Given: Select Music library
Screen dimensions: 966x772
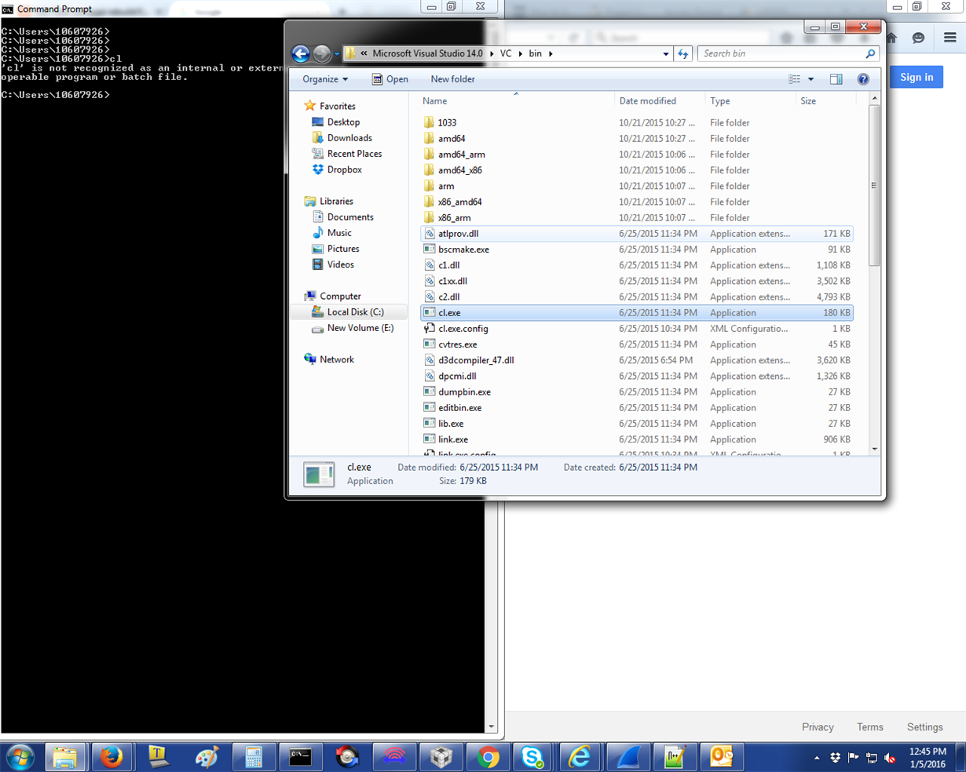Looking at the screenshot, I should [339, 233].
